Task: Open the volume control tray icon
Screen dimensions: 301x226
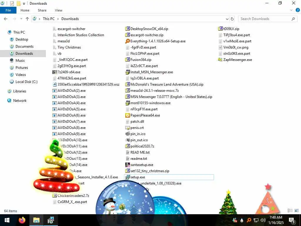Action: (263, 220)
